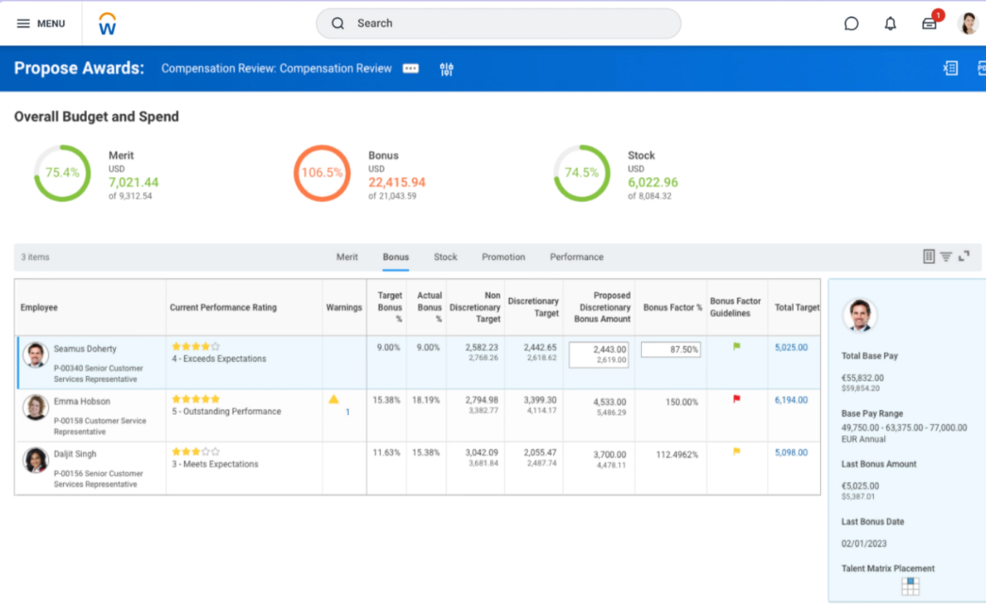Open related actions ellipsis for Compensation Review
This screenshot has width=986, height=608.
coord(411,69)
